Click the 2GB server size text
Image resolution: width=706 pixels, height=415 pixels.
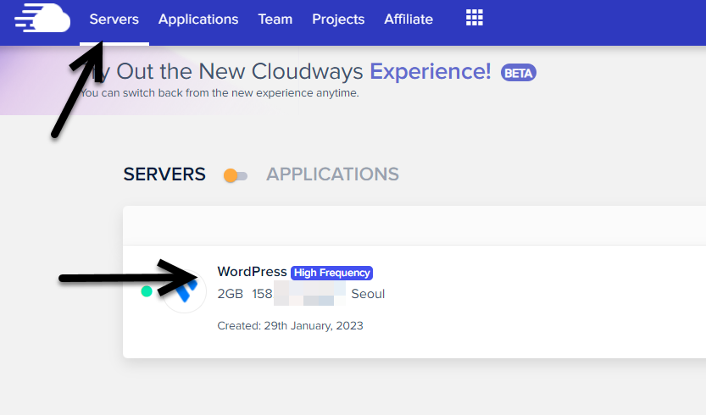coord(230,294)
